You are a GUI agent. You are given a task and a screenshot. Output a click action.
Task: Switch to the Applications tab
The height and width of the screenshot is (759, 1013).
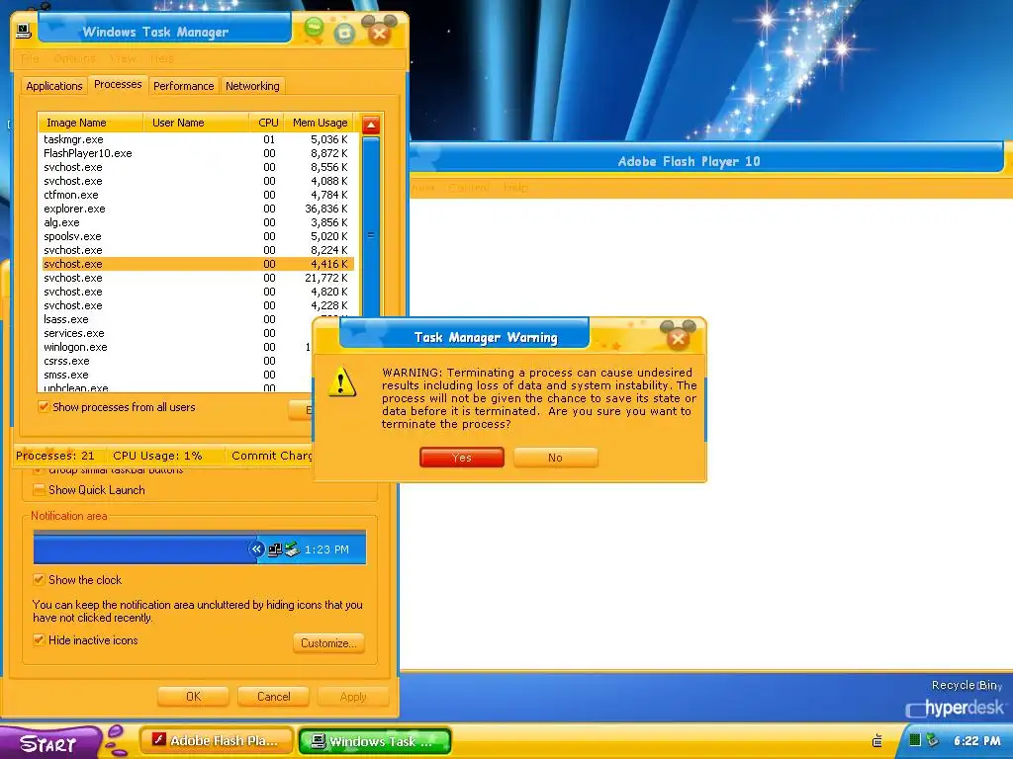[54, 86]
